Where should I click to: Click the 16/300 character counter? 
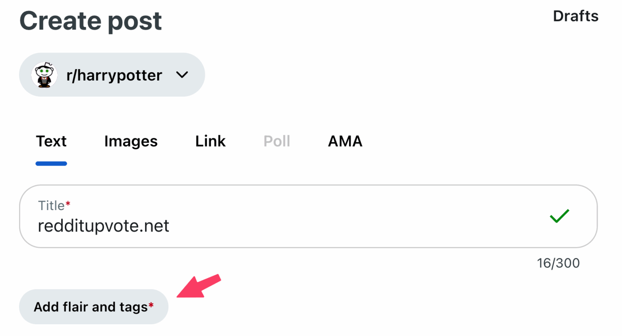pos(558,263)
